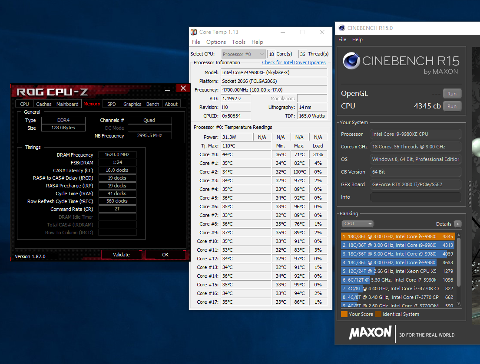Click the GFX Board GeForce RTX field
The image size is (480, 364).
tap(416, 184)
